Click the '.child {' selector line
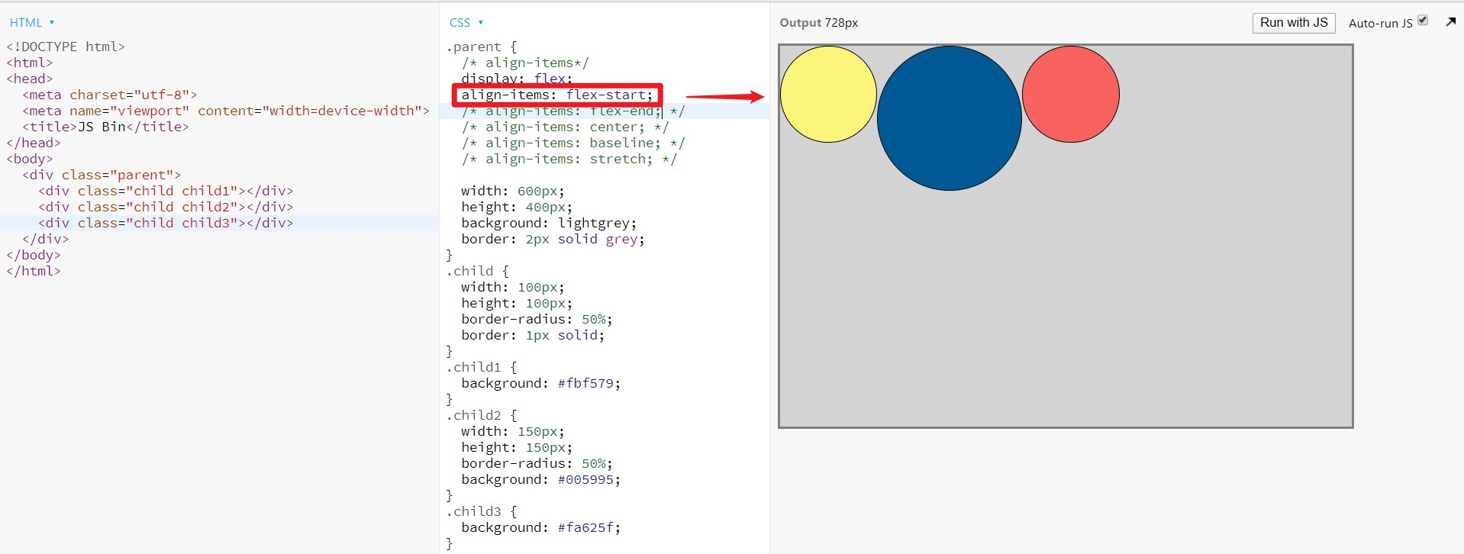This screenshot has height=554, width=1464. 477,271
